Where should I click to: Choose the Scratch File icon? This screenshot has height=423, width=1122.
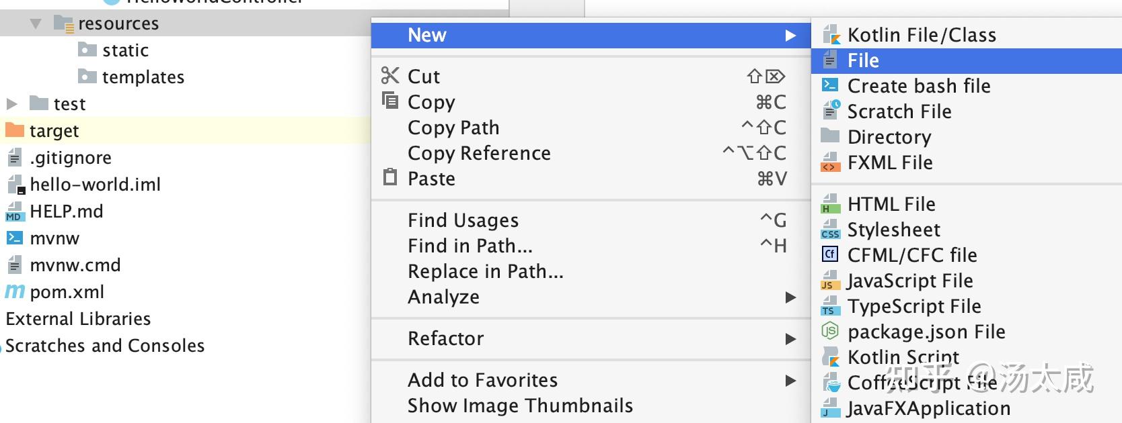point(831,110)
